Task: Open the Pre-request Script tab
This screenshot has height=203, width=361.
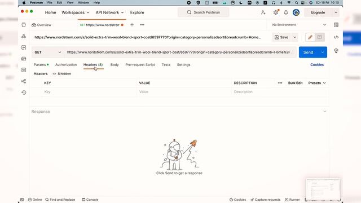Action: coord(140,65)
